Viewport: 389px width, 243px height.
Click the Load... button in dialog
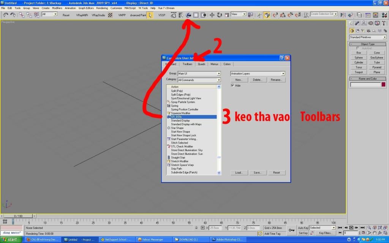click(239, 173)
